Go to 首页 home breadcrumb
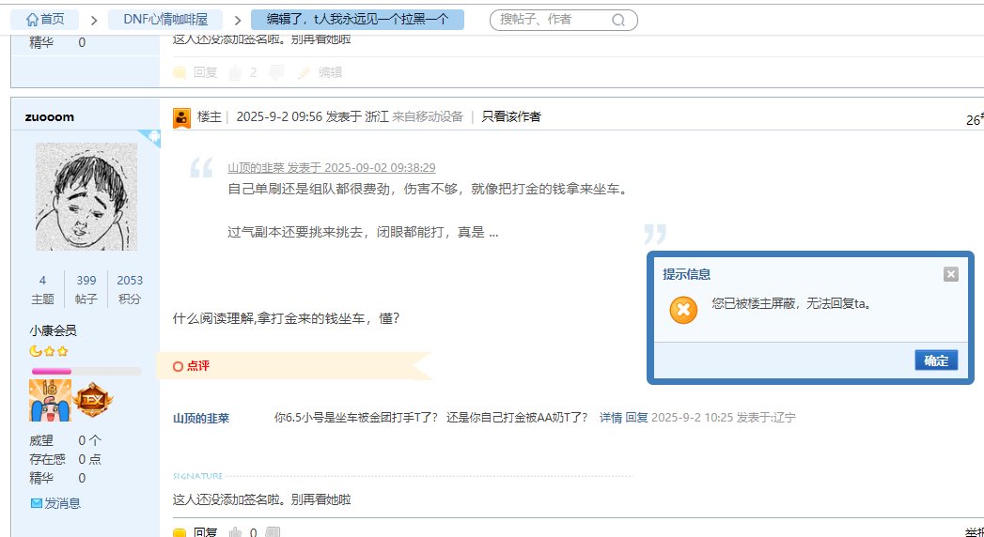 pos(44,19)
